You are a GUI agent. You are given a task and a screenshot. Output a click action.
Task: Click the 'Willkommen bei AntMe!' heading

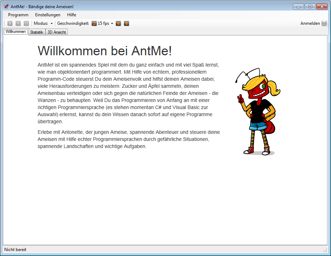coord(105,51)
